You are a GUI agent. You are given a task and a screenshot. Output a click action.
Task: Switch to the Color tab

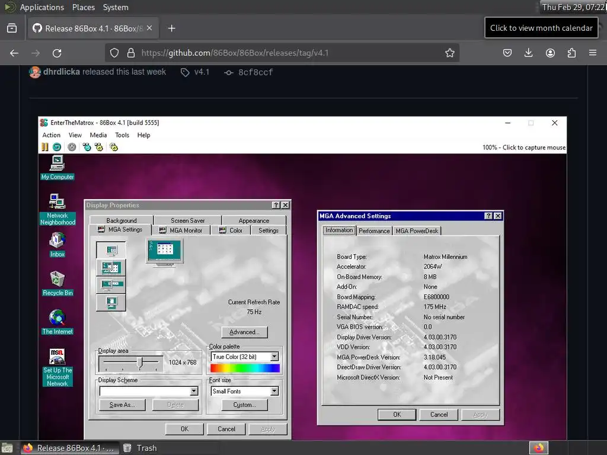[x=231, y=230]
